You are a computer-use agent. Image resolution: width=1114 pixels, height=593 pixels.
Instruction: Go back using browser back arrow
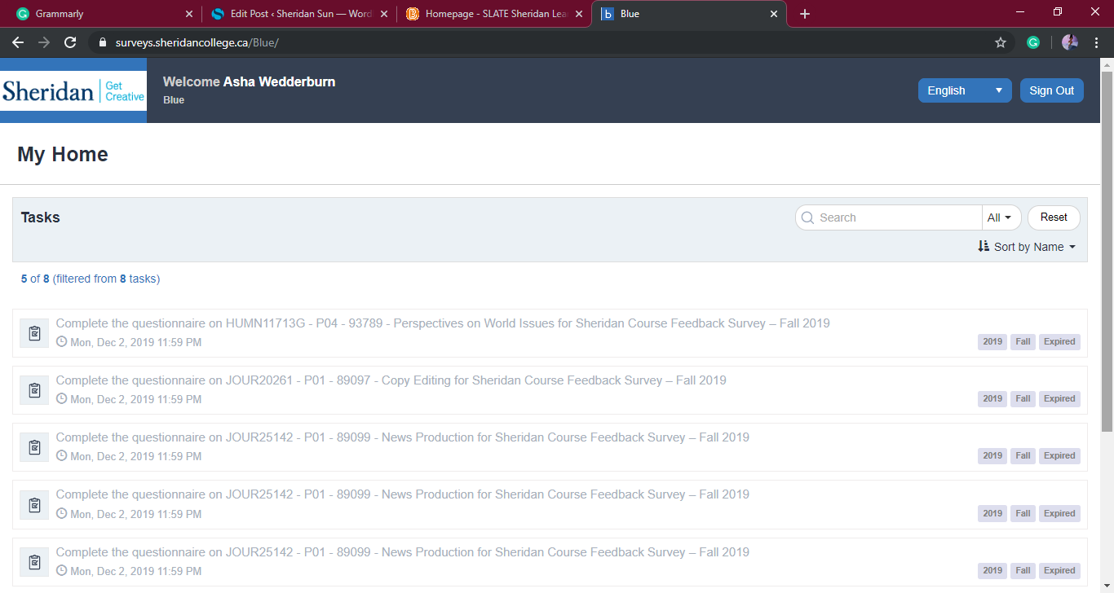click(18, 42)
